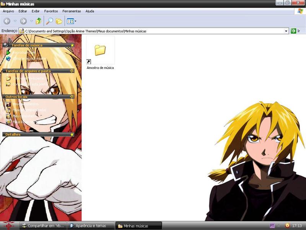Open the Back history dropdown arrow

coord(15,21)
